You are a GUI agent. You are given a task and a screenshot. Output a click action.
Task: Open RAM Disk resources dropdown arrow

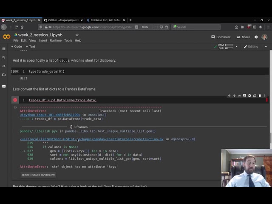tap(236, 47)
